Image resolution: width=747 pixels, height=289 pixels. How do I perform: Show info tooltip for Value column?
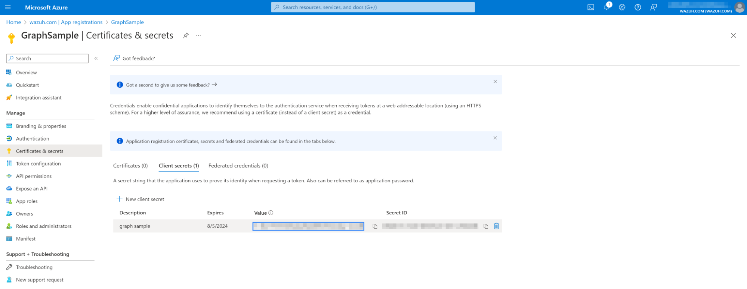click(x=271, y=213)
